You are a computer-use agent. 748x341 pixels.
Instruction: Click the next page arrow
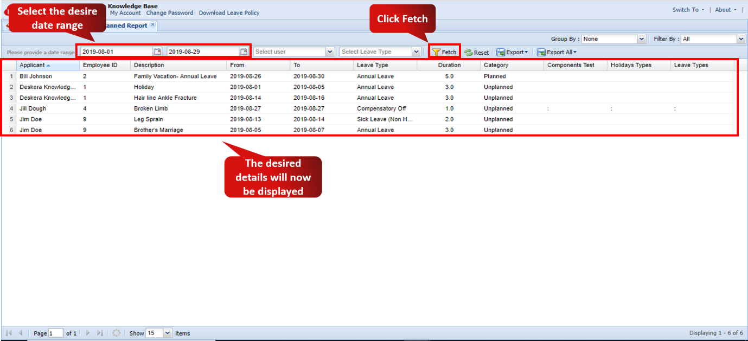pos(88,333)
